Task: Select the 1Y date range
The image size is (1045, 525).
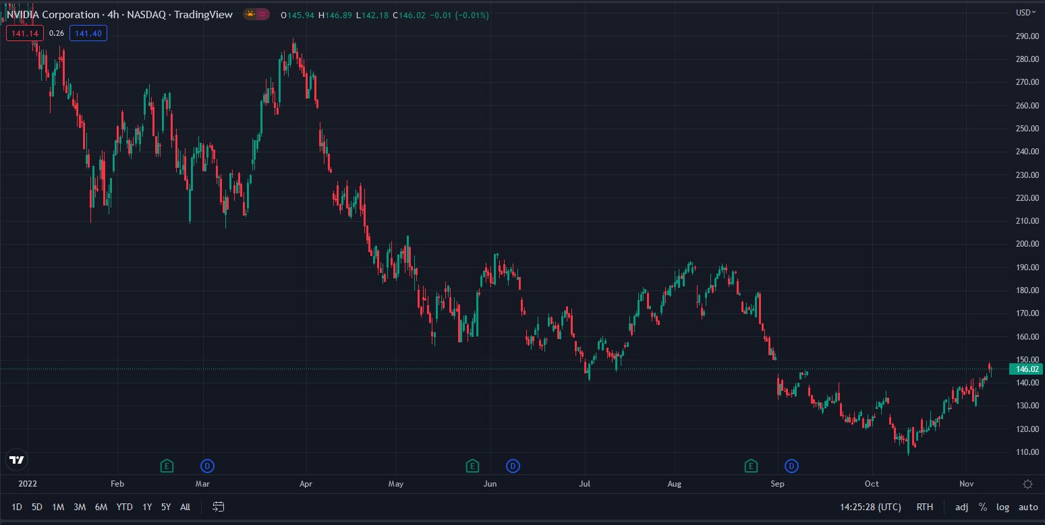Action: 147,507
